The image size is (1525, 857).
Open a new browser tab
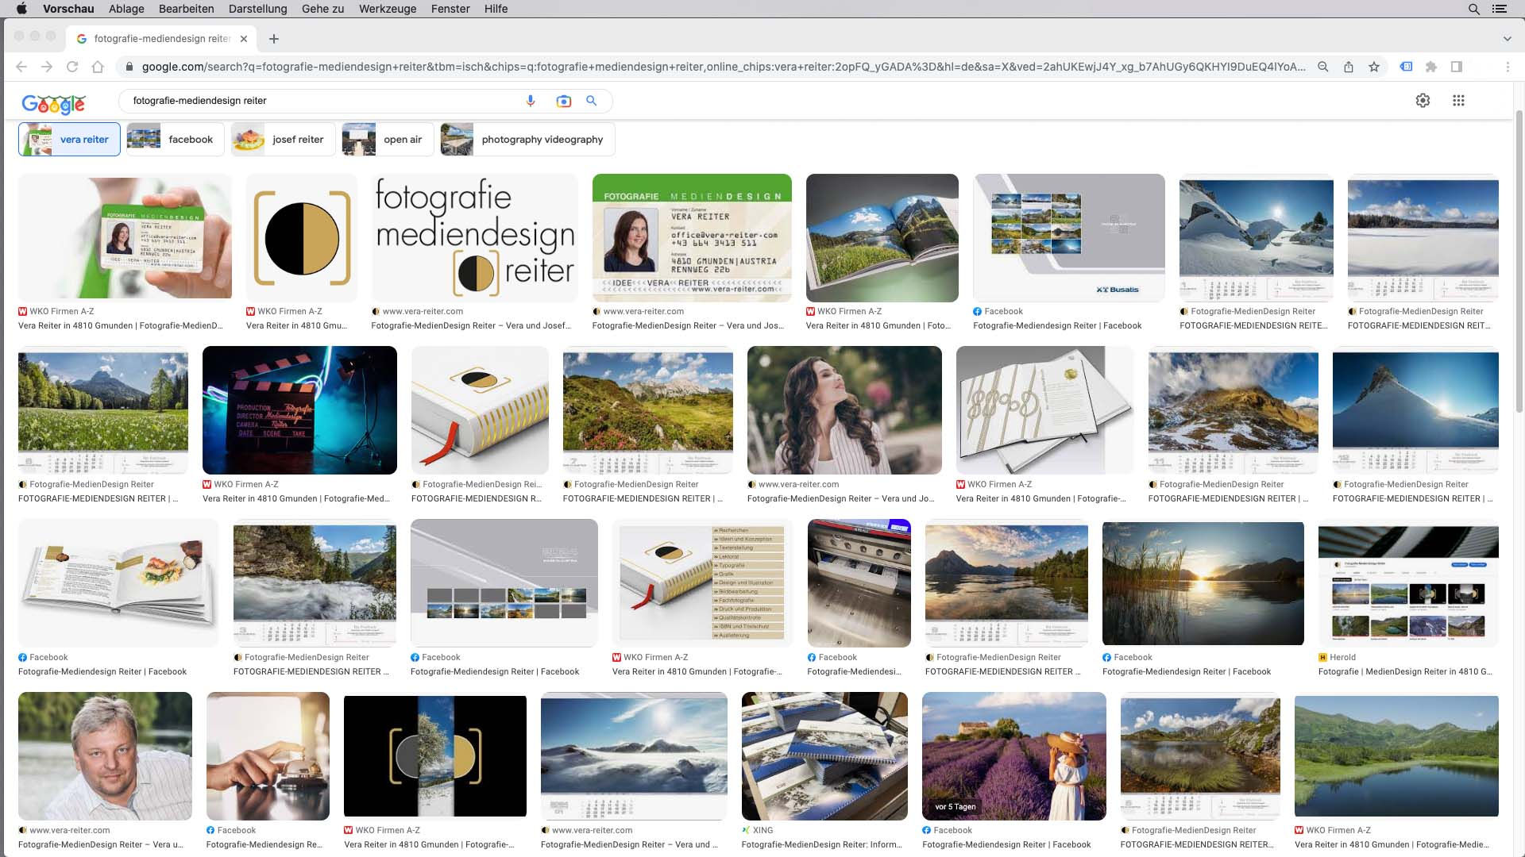[x=274, y=39]
